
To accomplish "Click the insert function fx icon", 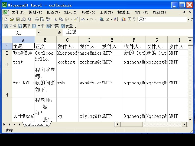I will (x=59, y=33).
